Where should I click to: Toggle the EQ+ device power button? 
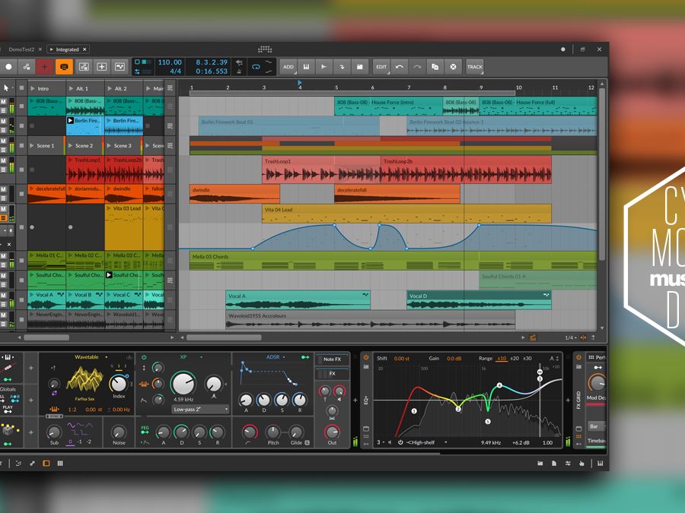(x=366, y=358)
